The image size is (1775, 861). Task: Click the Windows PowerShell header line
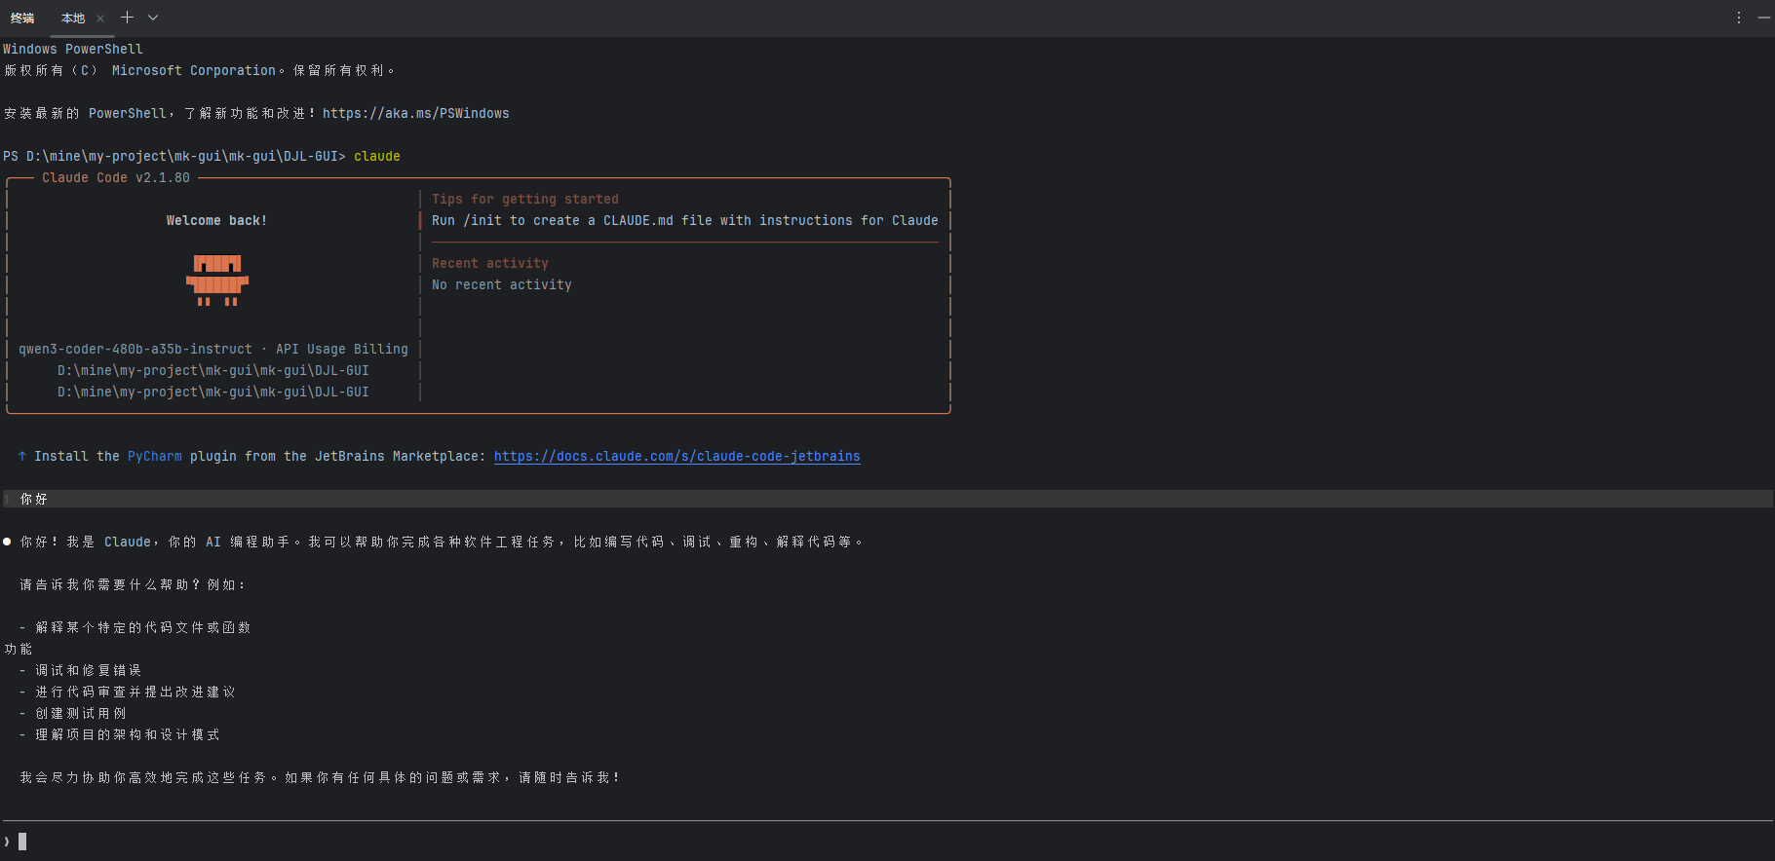[73, 49]
